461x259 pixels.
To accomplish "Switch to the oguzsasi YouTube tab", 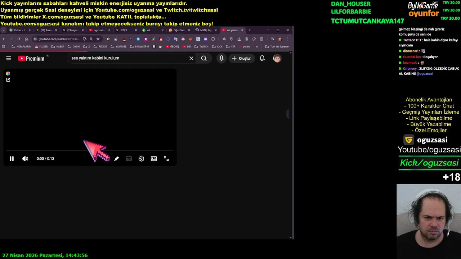I will click(x=99, y=30).
